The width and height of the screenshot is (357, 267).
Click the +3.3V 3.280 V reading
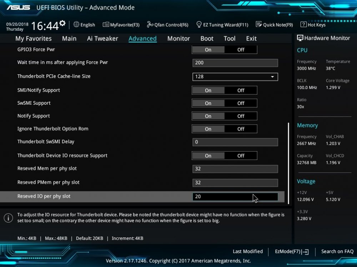pos(304,219)
